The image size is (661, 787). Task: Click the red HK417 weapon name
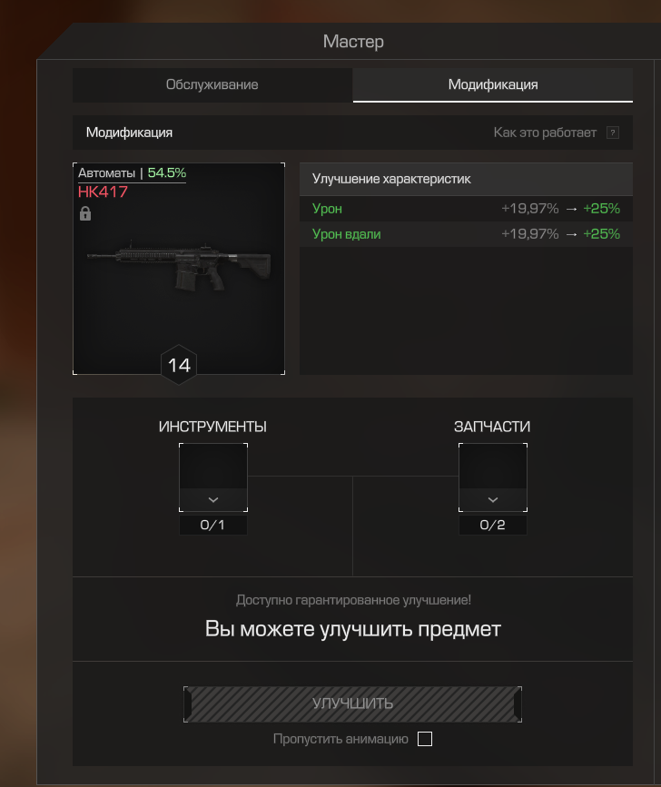(103, 192)
